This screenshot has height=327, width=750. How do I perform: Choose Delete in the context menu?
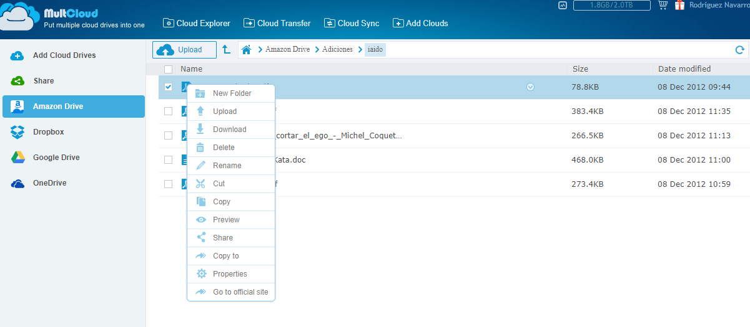click(x=231, y=148)
